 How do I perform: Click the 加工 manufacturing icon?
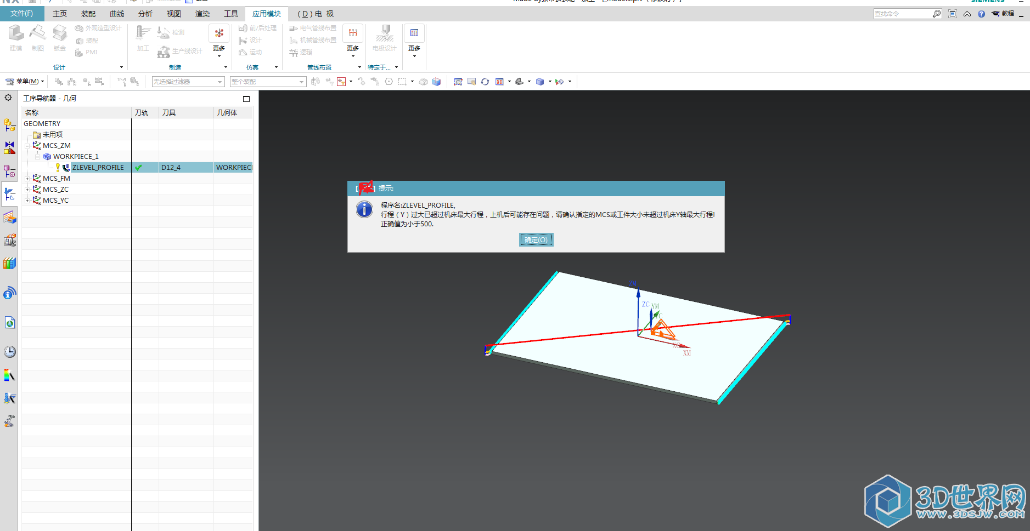[143, 38]
